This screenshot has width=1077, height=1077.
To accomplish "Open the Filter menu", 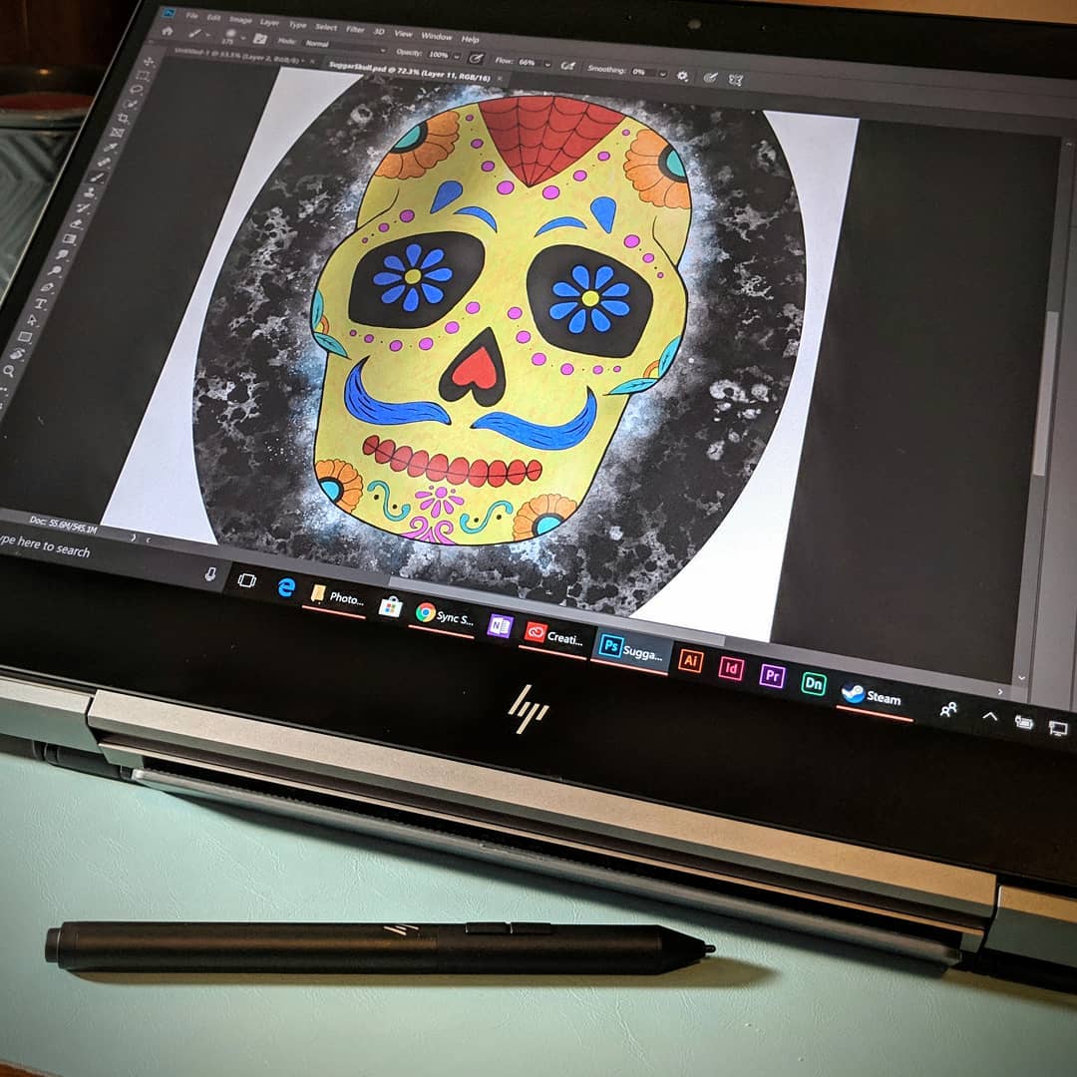I will pos(355,28).
